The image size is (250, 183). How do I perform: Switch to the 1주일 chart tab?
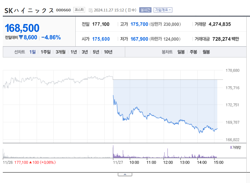(x=45, y=52)
